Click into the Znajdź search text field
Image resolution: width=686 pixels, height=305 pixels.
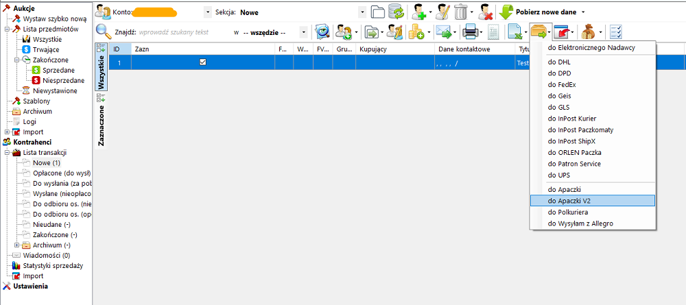click(182, 32)
